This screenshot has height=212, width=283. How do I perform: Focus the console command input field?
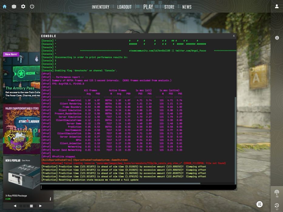point(138,187)
